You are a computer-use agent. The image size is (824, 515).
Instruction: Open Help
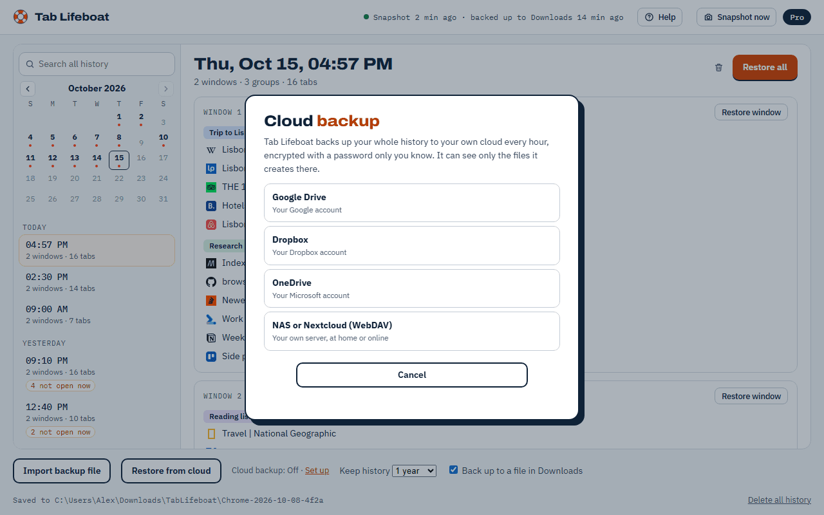click(x=660, y=17)
